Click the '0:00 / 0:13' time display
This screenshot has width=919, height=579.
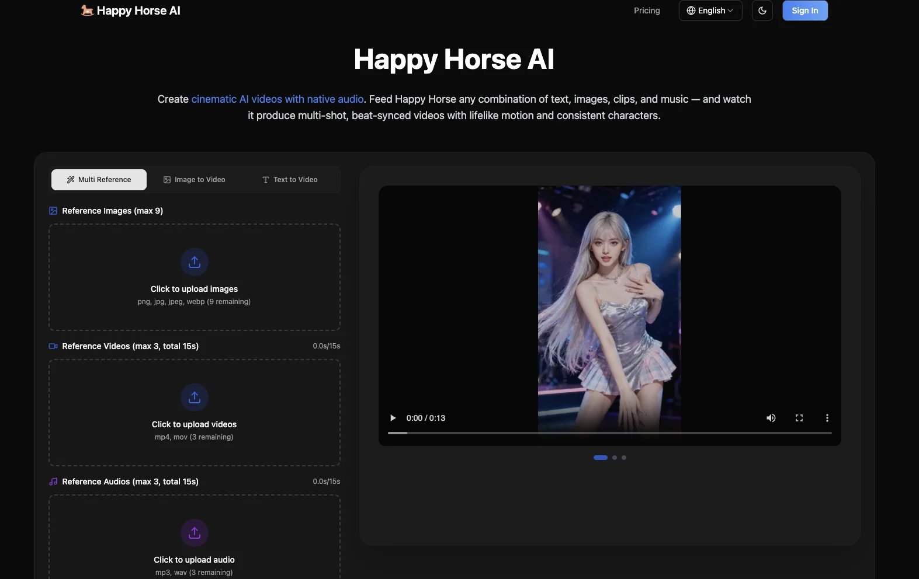pyautogui.click(x=426, y=418)
